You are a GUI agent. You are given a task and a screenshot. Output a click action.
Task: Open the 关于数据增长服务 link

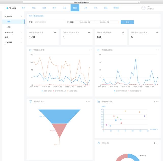coord(37,16)
